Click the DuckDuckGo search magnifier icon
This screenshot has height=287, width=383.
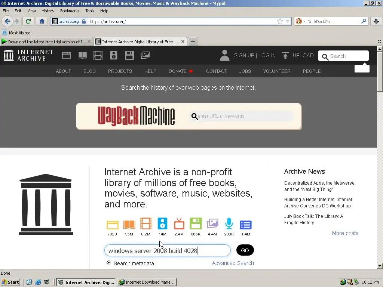tap(364, 21)
